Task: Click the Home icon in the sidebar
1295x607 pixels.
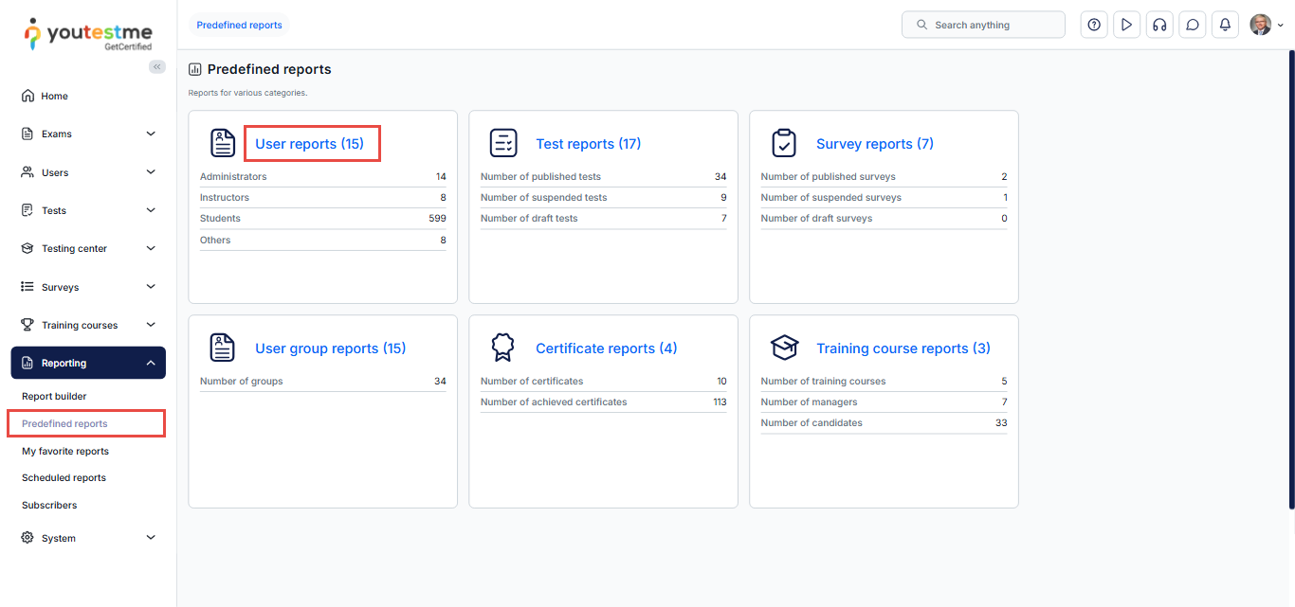Action: click(x=27, y=96)
